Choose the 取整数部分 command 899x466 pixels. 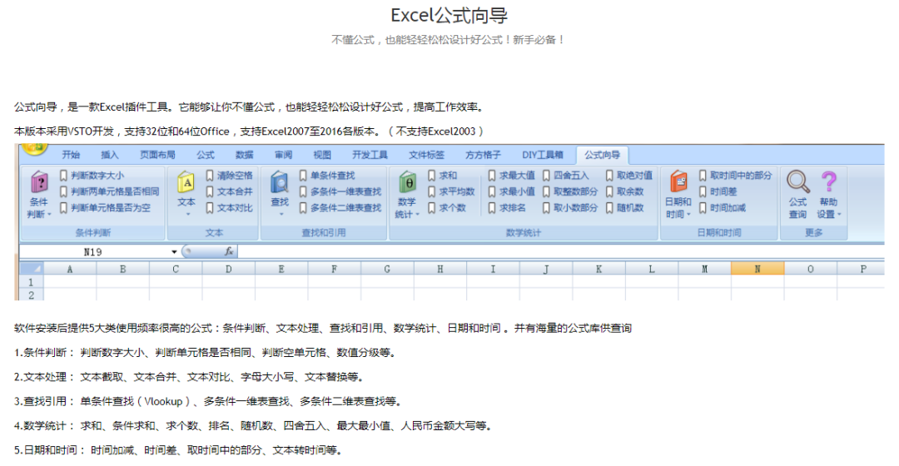click(x=570, y=191)
